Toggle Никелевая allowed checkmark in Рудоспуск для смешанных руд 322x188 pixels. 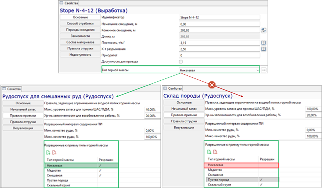tap(100, 166)
